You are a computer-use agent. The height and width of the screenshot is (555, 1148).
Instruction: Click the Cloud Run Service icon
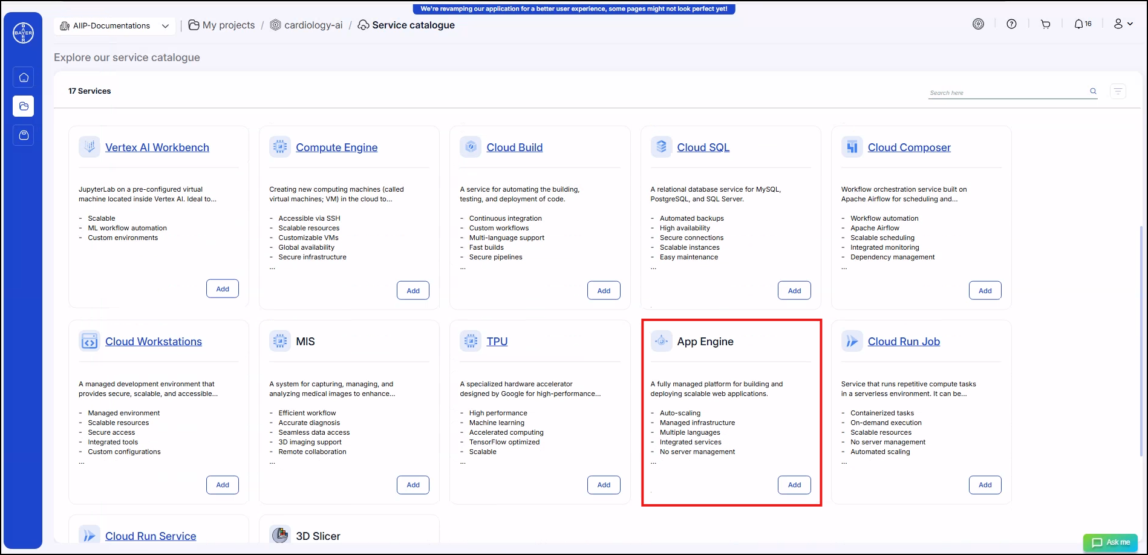(x=90, y=536)
